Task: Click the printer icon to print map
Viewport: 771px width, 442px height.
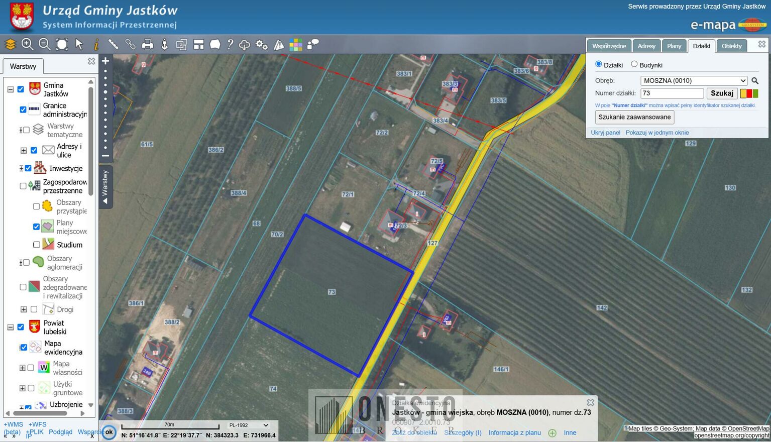Action: pos(147,44)
